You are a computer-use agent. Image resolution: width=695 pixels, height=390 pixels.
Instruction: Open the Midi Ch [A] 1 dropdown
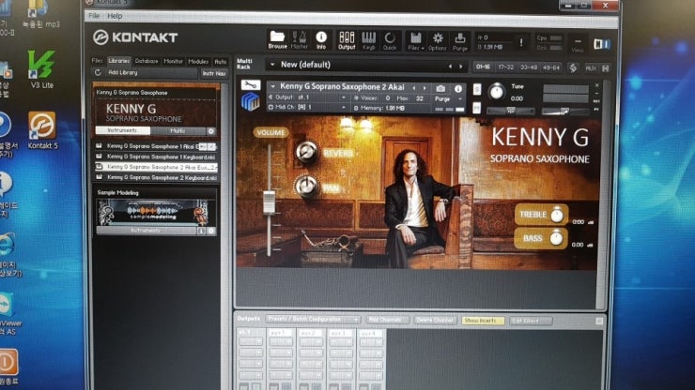tap(308, 107)
